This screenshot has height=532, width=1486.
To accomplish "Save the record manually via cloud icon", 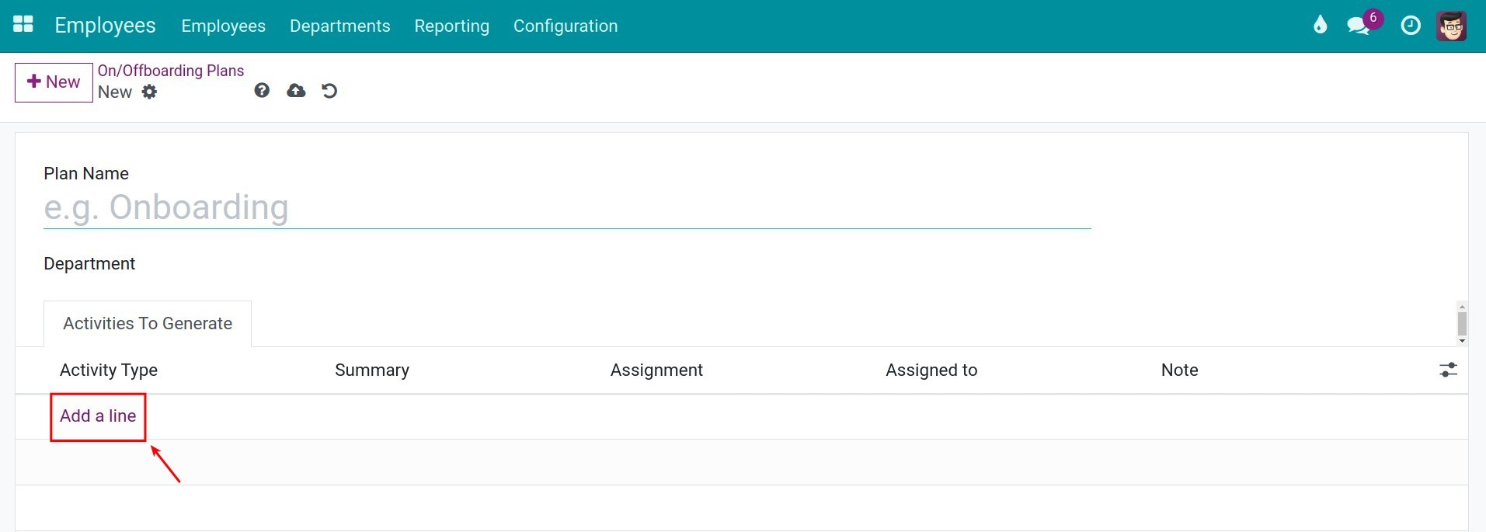I will point(296,91).
